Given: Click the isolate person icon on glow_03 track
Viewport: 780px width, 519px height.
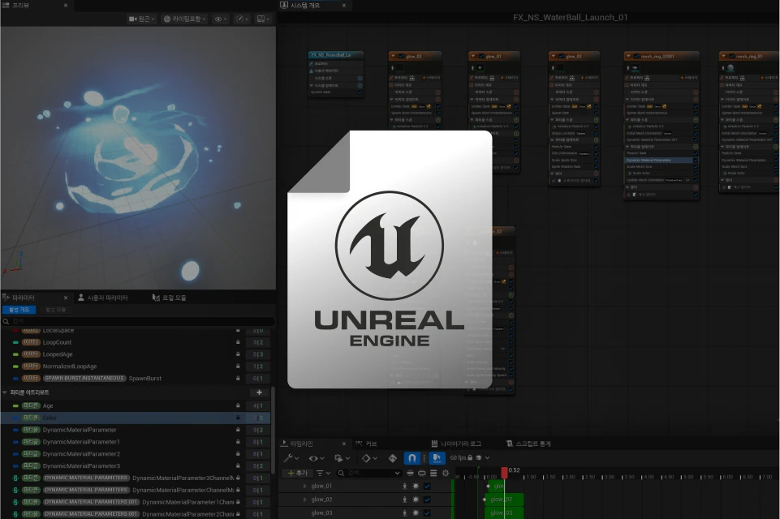Looking at the screenshot, I should (x=404, y=513).
